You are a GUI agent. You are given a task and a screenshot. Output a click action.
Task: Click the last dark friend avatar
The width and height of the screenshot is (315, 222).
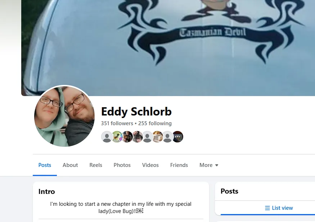coord(178,137)
